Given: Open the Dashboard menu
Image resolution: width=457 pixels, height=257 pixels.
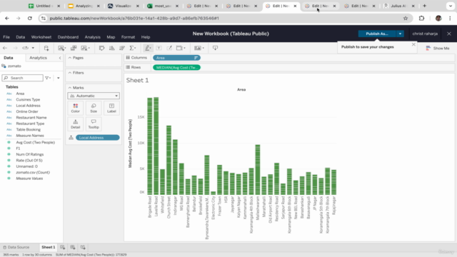Looking at the screenshot, I should click(68, 37).
